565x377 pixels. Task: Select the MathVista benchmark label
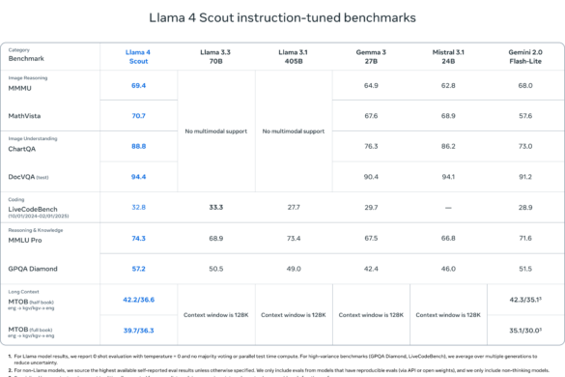click(x=24, y=116)
